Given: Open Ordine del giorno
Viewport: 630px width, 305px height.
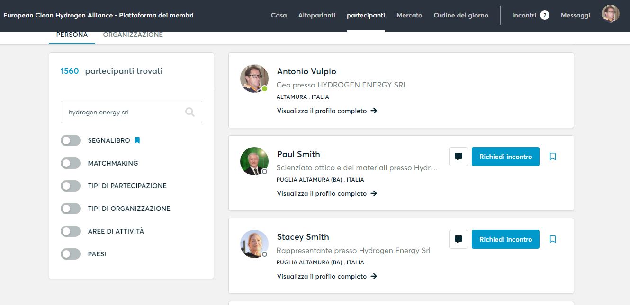Looking at the screenshot, I should coord(461,15).
